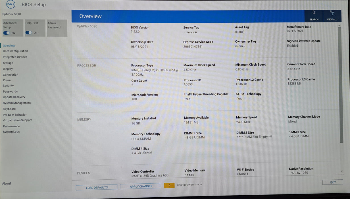Click the Signed Firmware Update Enabled value

[x=293, y=45]
